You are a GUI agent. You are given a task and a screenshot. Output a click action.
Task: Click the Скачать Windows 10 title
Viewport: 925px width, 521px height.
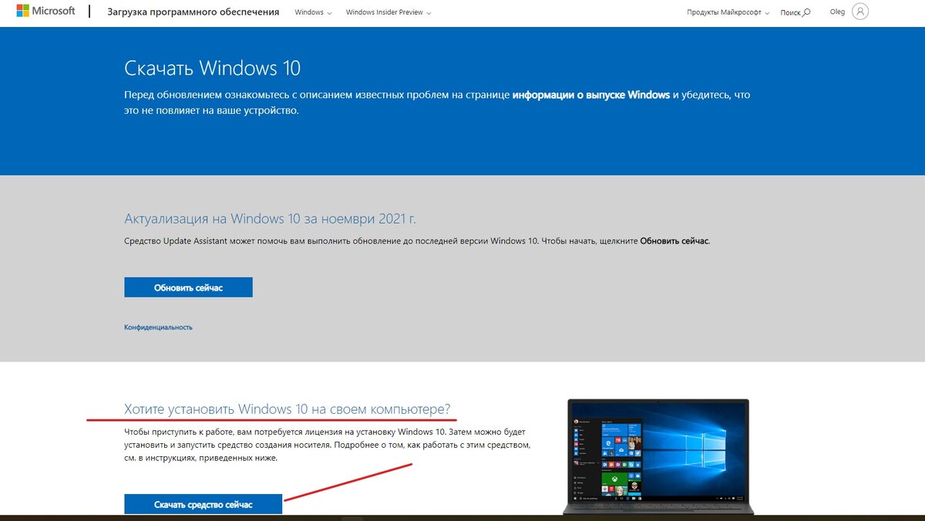point(212,68)
